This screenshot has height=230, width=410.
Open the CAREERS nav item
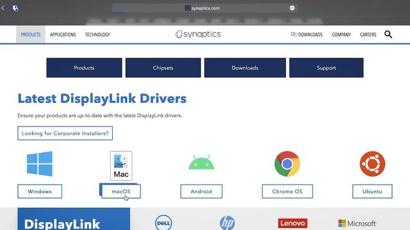[x=368, y=34]
